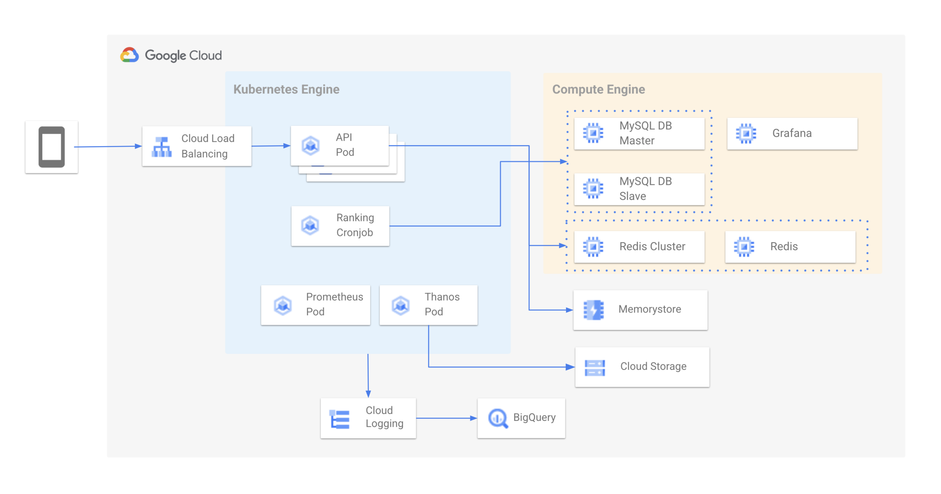Select the Compute Engine heading
Screen dimensions: 941x494
click(598, 89)
